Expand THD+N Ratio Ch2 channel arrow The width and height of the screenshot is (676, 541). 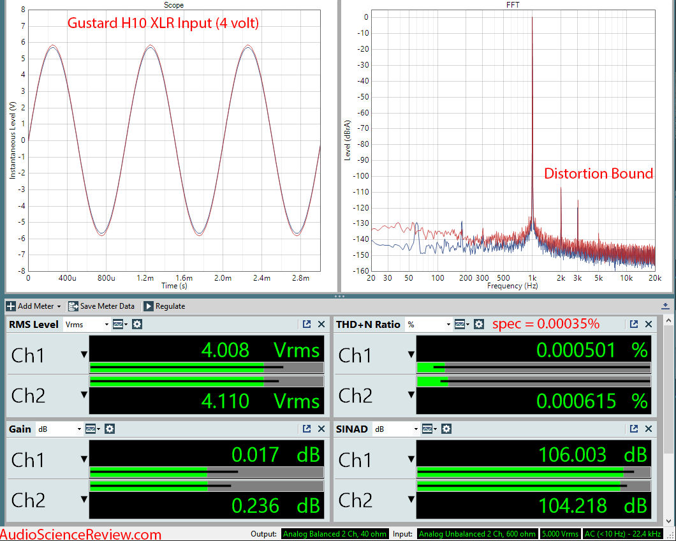point(411,394)
